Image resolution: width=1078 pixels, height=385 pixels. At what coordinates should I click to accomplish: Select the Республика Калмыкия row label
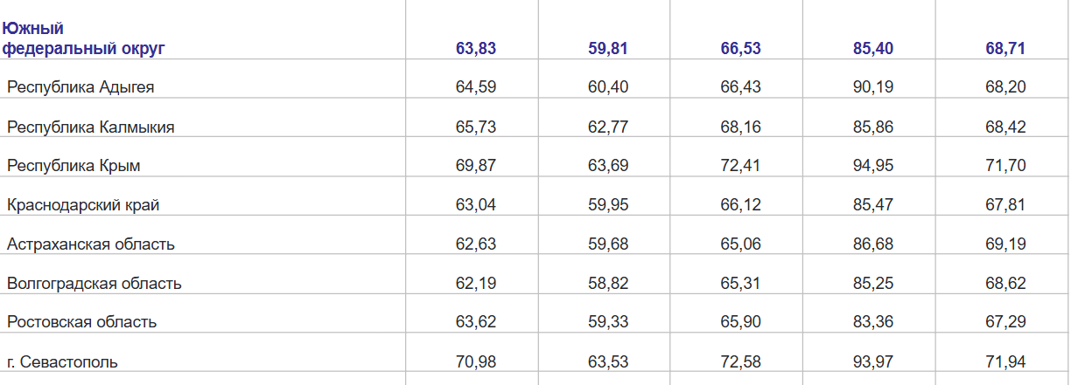[91, 127]
